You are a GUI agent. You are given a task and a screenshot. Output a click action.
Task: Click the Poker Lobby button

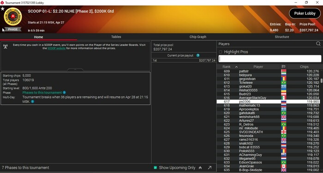pos(305,13)
